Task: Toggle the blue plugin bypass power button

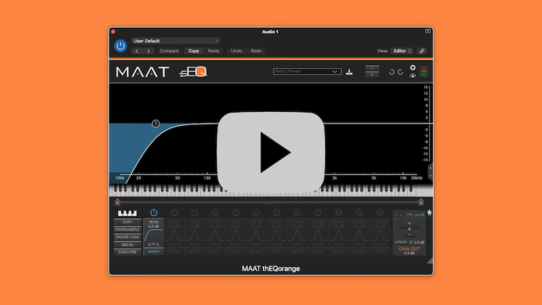Action: tap(121, 45)
